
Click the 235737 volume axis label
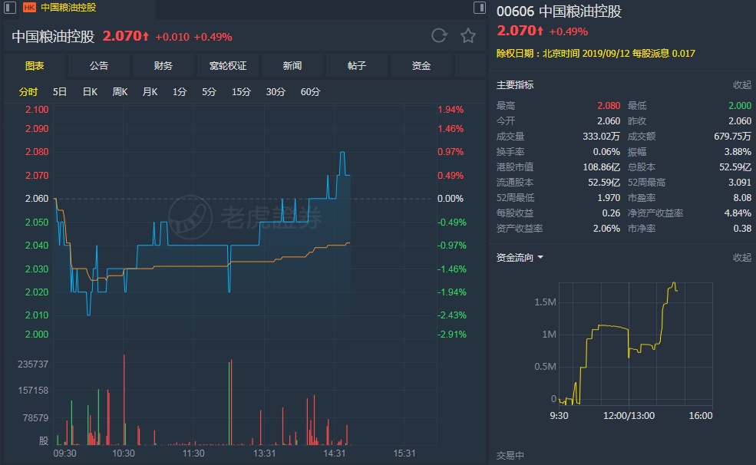(x=33, y=364)
